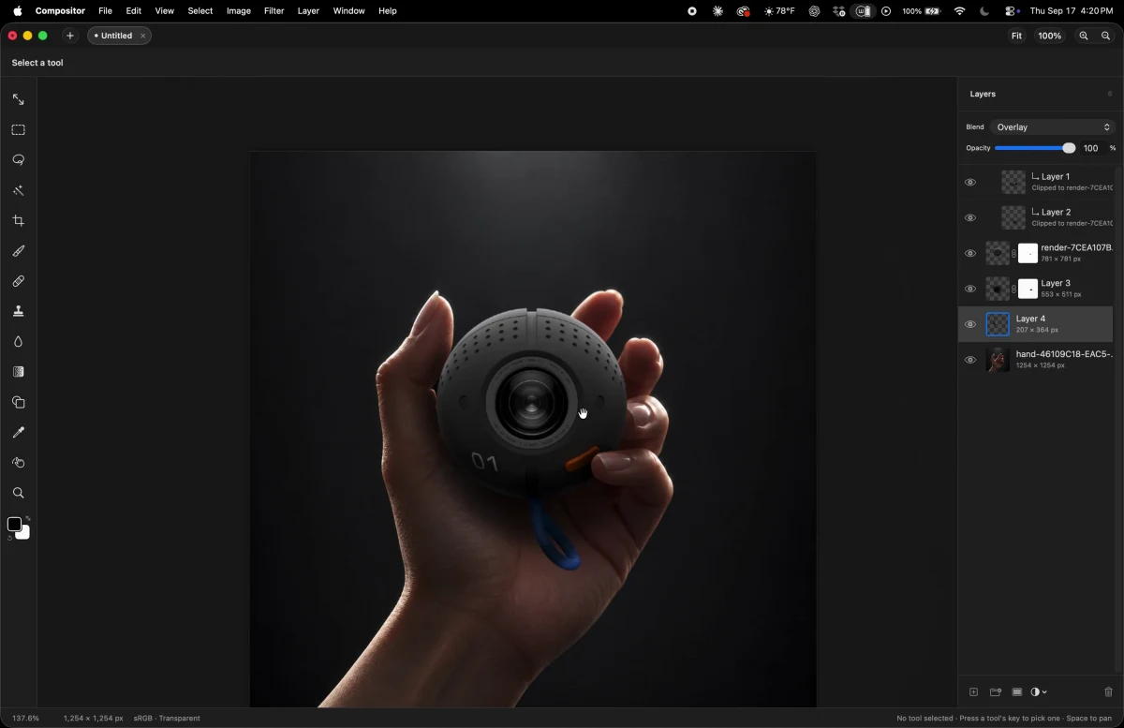Screen dimensions: 1124x728
Task: Select the Healing bandage tool
Action: coord(18,281)
